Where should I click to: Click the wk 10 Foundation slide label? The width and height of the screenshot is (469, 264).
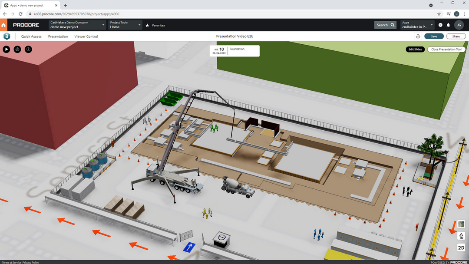pos(234,50)
